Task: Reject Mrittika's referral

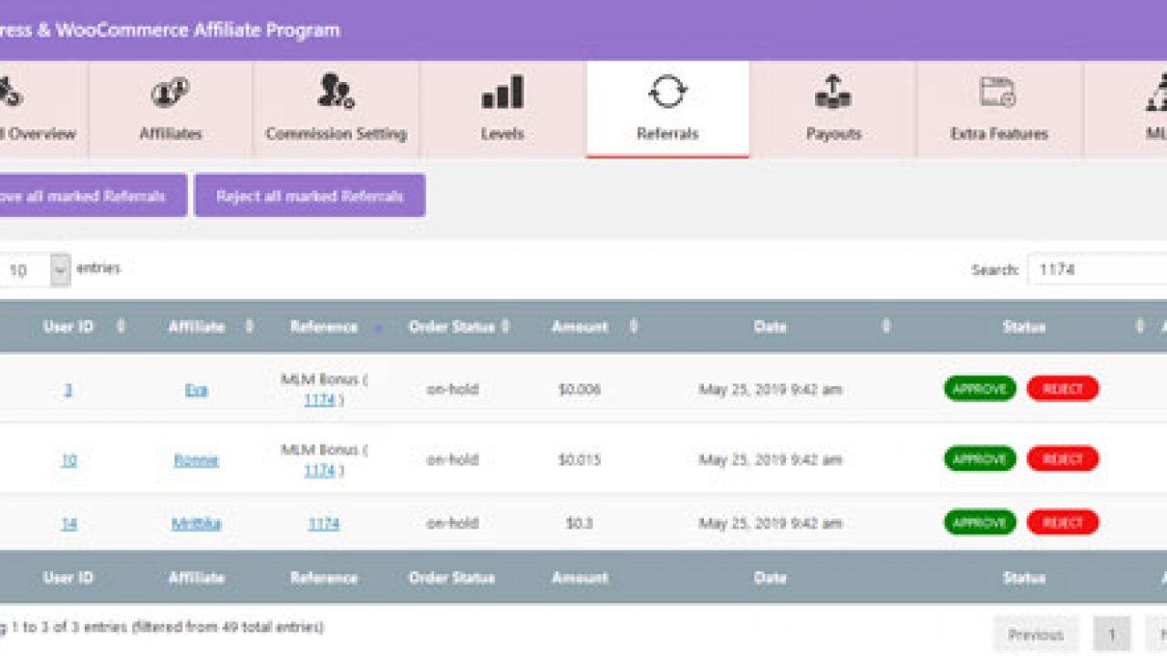Action: coord(1063,522)
